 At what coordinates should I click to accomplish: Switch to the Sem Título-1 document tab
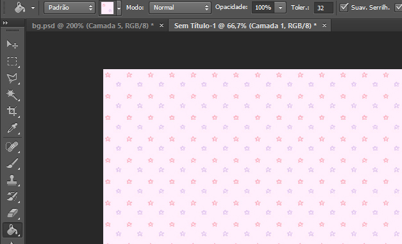tap(246, 26)
